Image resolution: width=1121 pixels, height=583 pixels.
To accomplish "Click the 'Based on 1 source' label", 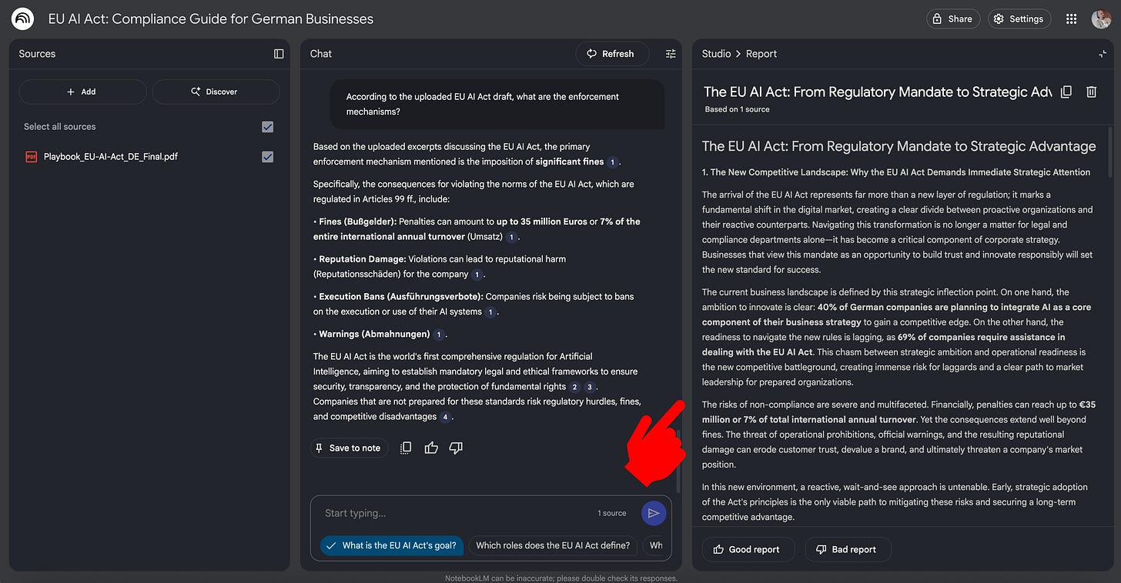I will (737, 109).
